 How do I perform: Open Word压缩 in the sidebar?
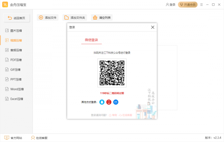[x=15, y=89]
